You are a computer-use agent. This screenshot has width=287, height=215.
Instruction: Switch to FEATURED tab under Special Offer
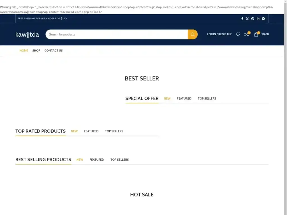tap(184, 98)
